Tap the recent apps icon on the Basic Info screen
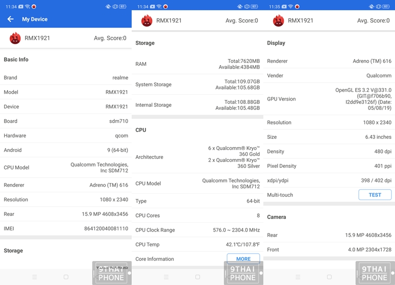Viewport: 395px width, 285px height. point(34,277)
